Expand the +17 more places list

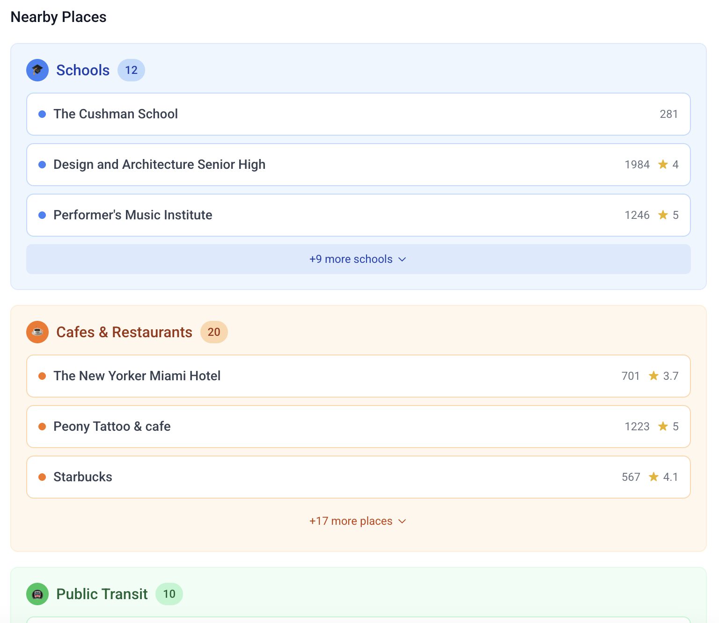tap(358, 521)
